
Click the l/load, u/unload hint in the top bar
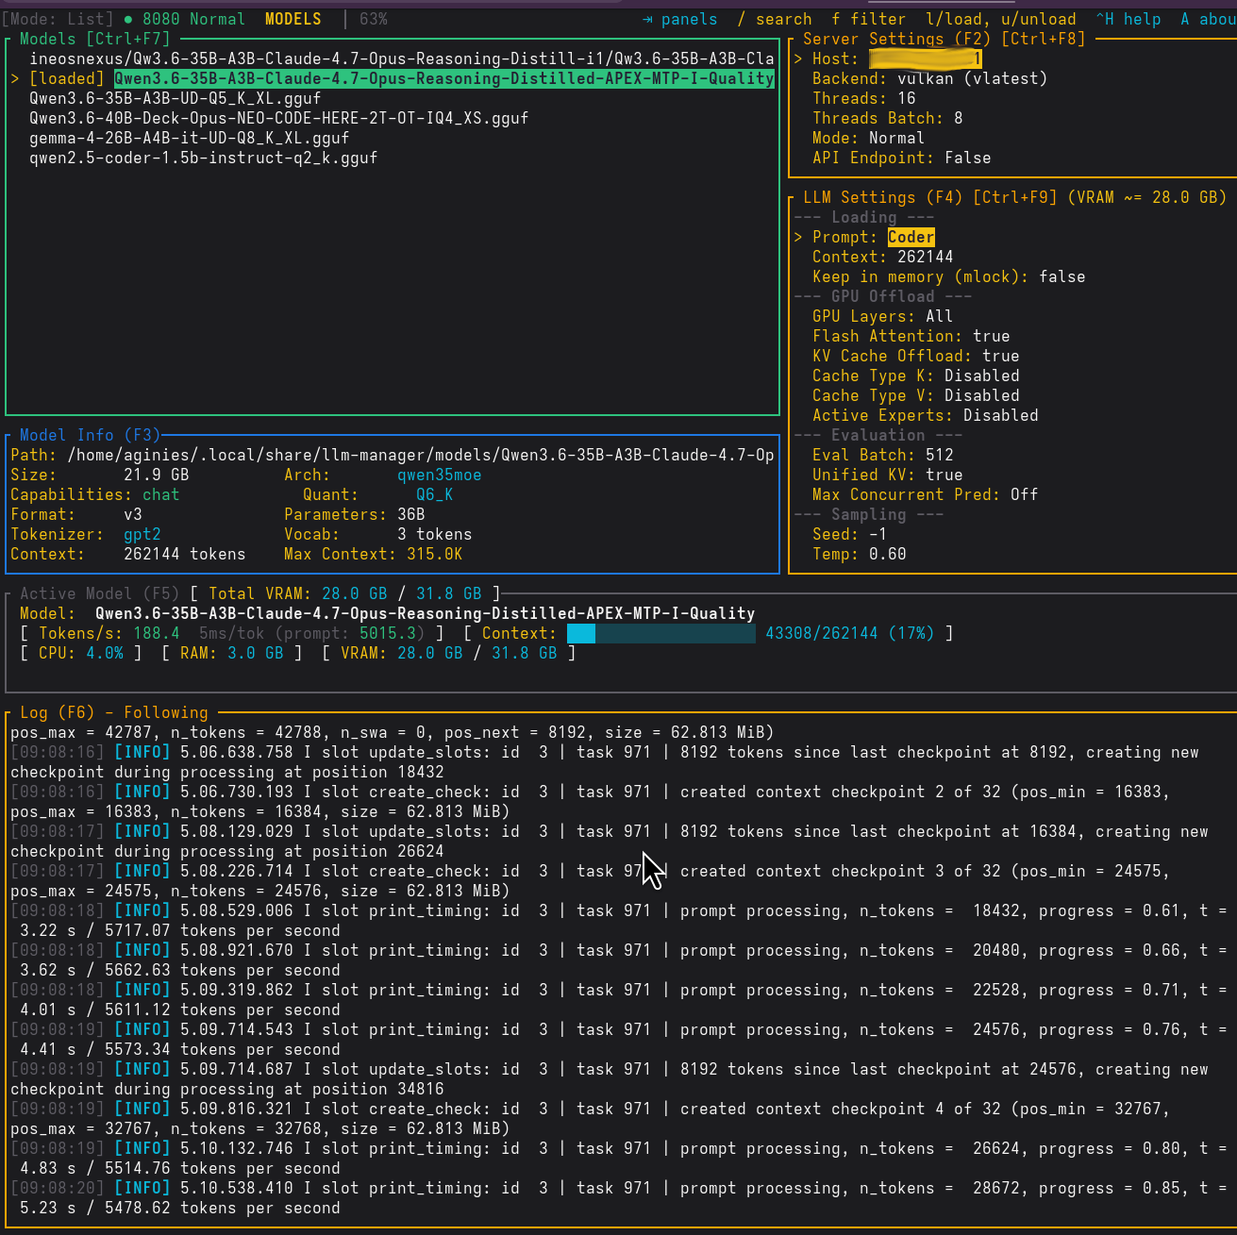(x=1001, y=19)
